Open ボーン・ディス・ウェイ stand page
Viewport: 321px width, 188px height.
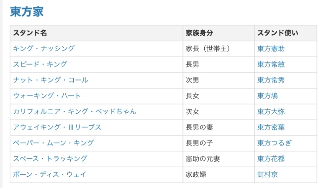50,174
